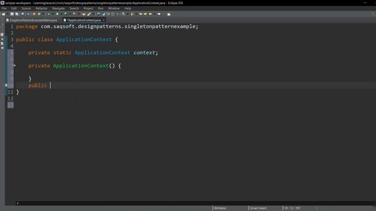Open the Window menu
376x211 pixels.
point(113,8)
